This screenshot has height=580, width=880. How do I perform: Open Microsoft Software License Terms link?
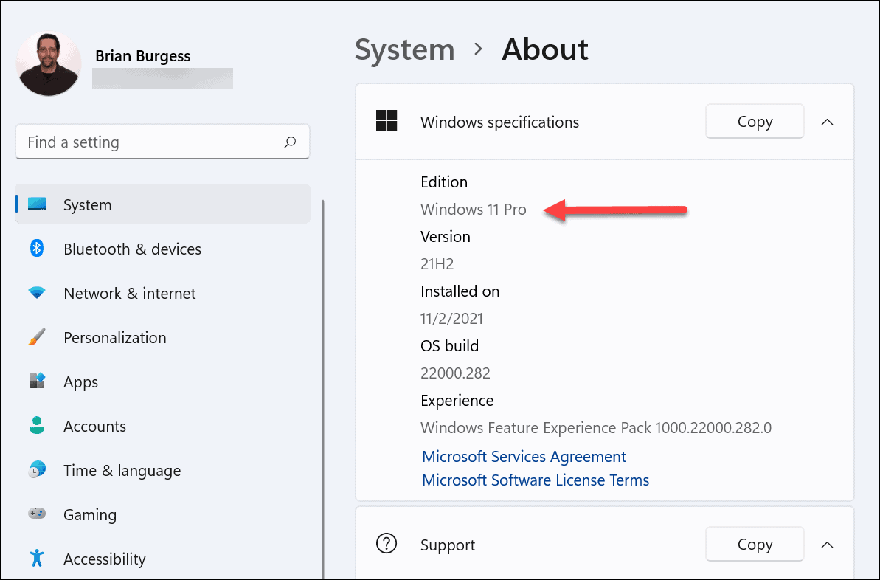click(536, 480)
